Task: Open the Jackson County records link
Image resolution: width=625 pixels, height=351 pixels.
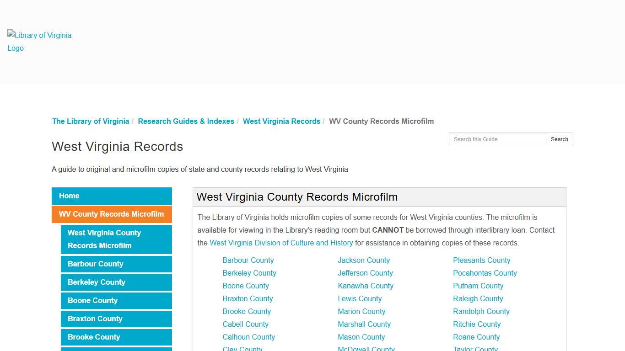Action: pyautogui.click(x=364, y=260)
